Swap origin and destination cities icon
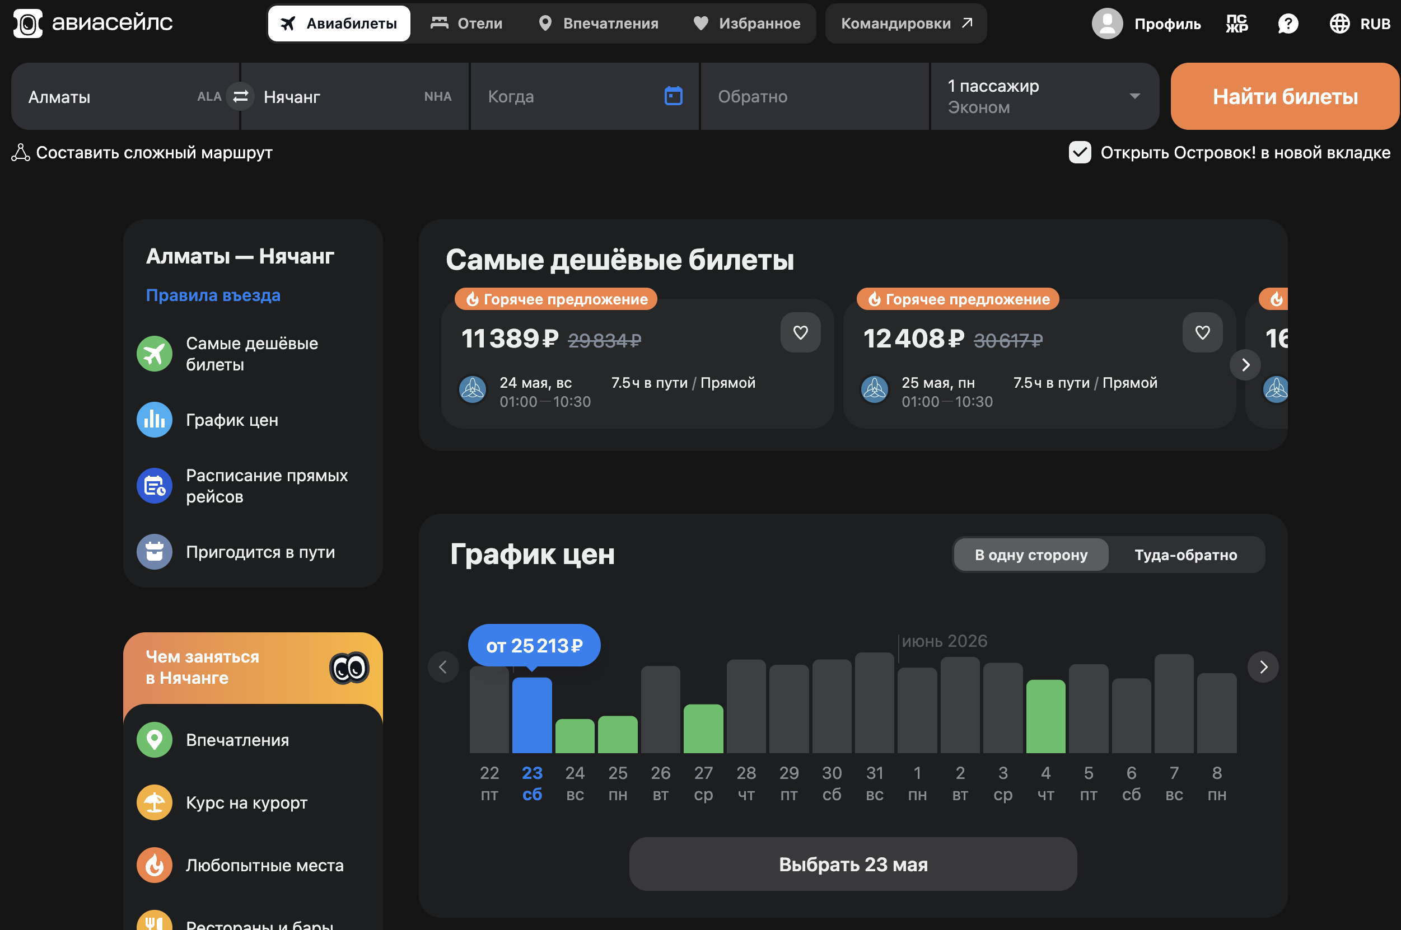This screenshot has width=1401, height=930. pyautogui.click(x=240, y=96)
